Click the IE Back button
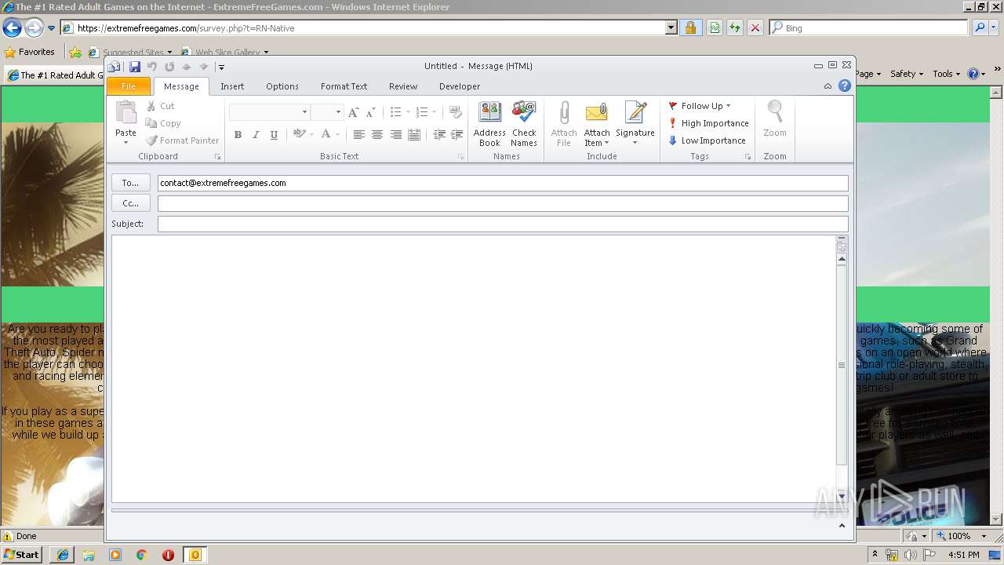 [x=12, y=28]
